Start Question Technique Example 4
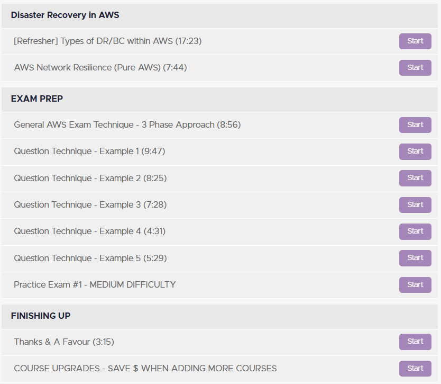Image resolution: width=441 pixels, height=384 pixels. [415, 231]
